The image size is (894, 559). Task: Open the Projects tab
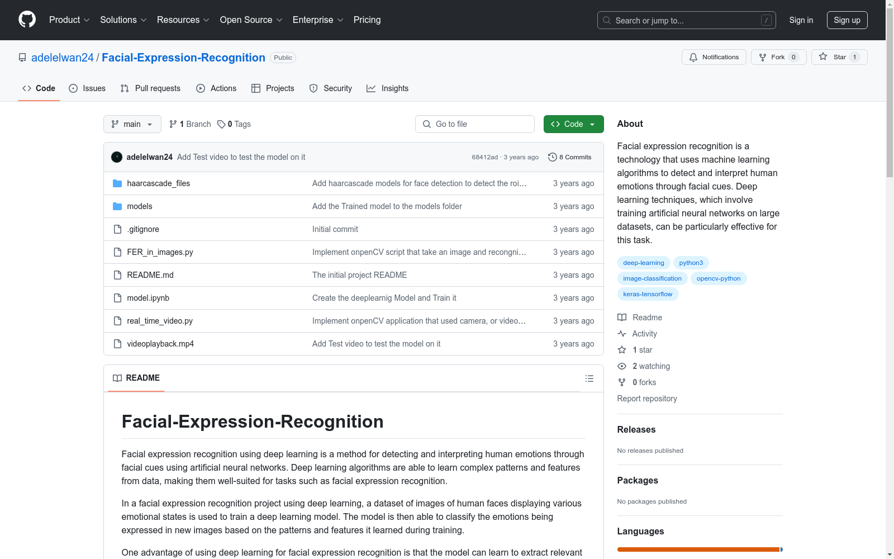(x=273, y=88)
